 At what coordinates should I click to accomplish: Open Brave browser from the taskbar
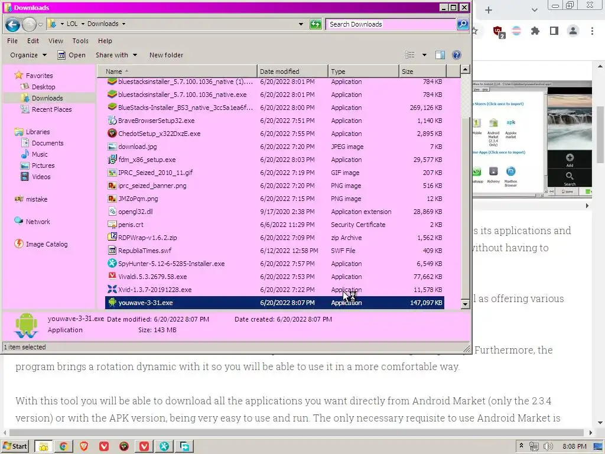pos(84,446)
